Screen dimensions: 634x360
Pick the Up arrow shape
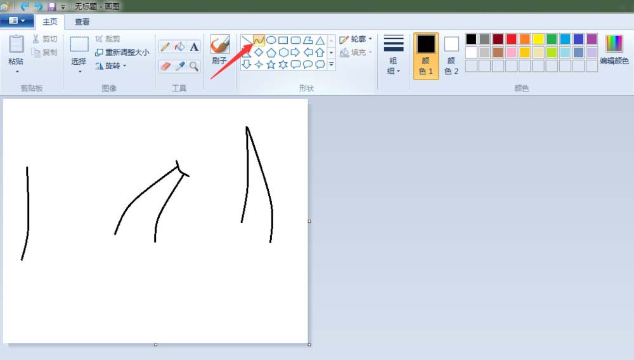320,52
